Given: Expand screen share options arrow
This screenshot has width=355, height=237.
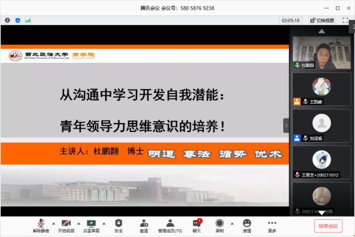Looking at the screenshot, I should coord(104,224).
